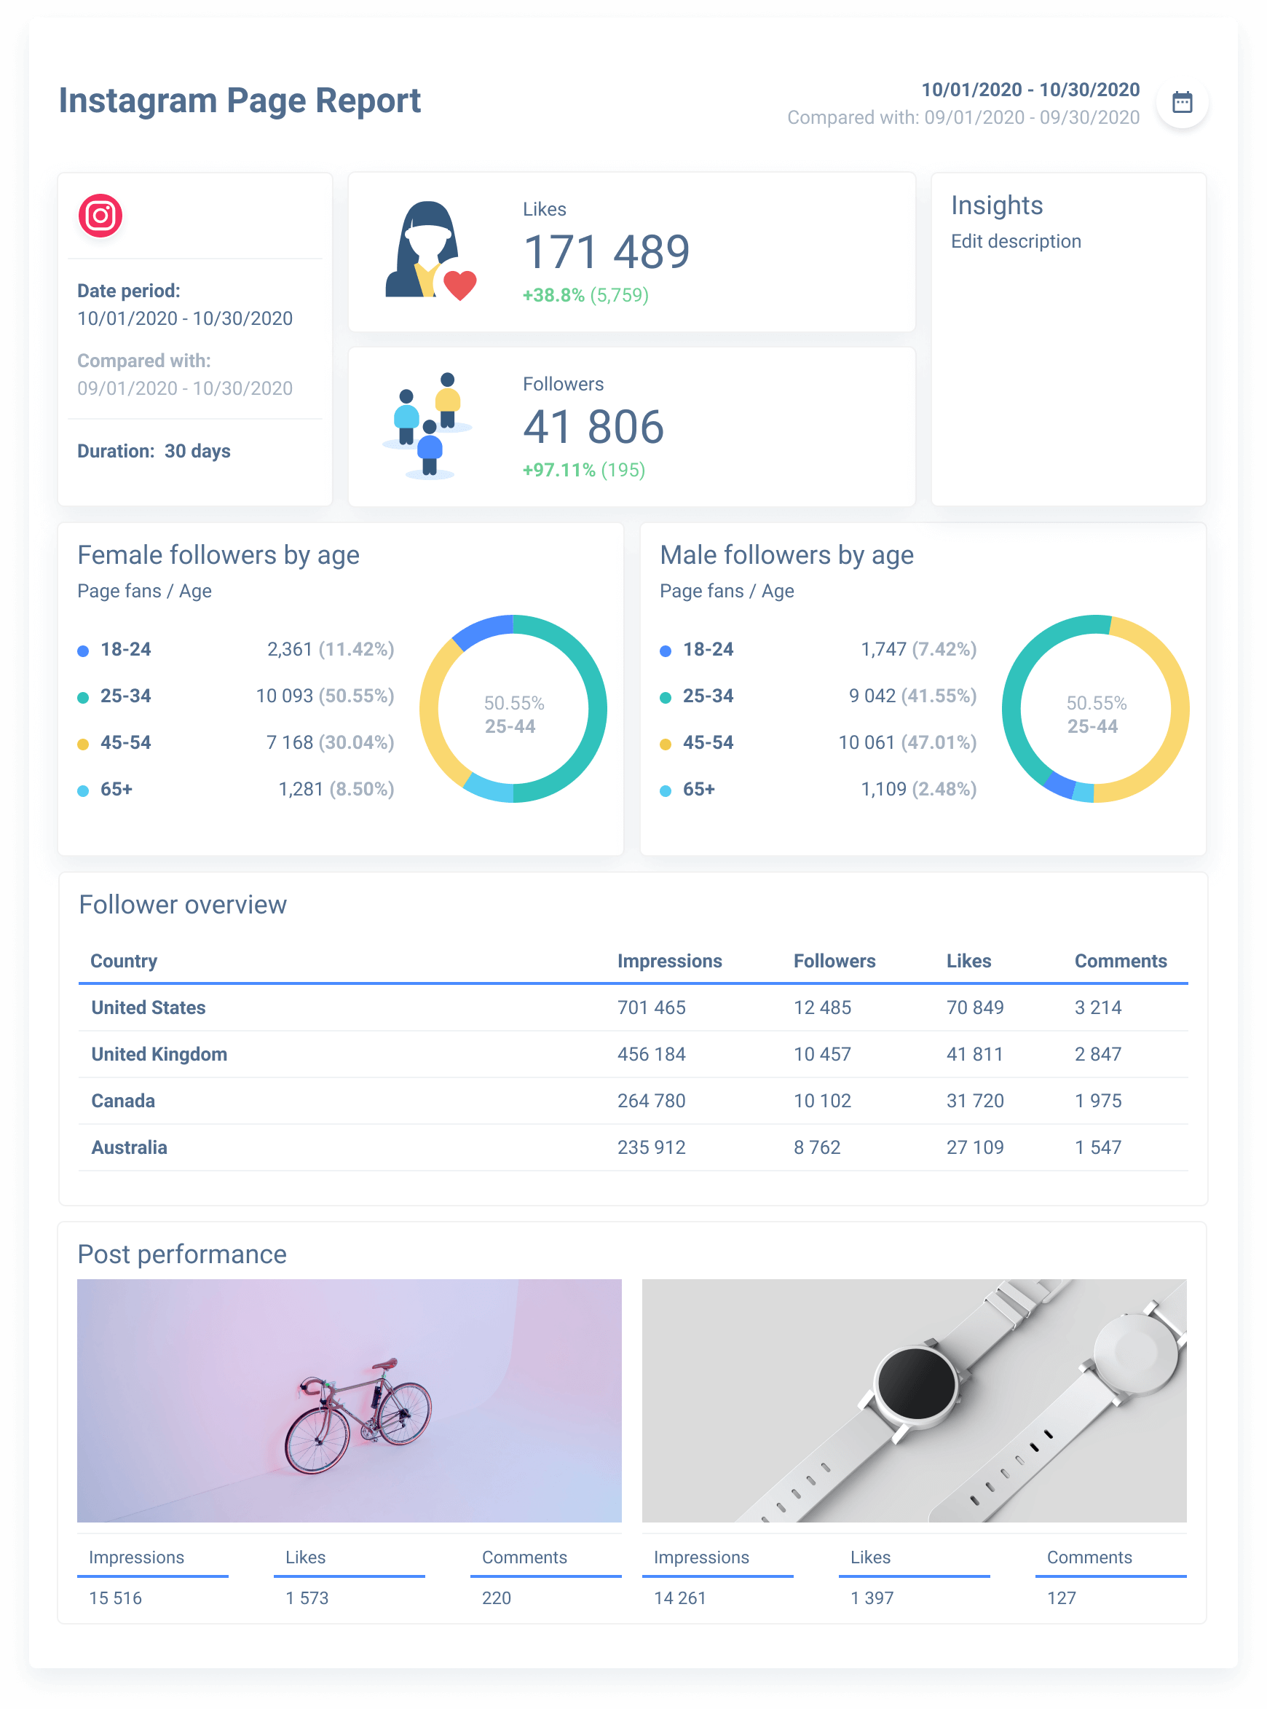Image resolution: width=1267 pixels, height=1709 pixels.
Task: Click watch post Comments value 127
Action: tap(1062, 1598)
